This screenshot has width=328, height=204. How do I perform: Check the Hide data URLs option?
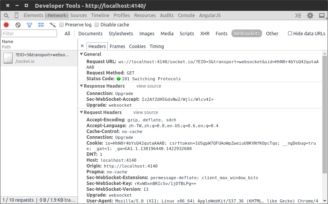click(290, 33)
